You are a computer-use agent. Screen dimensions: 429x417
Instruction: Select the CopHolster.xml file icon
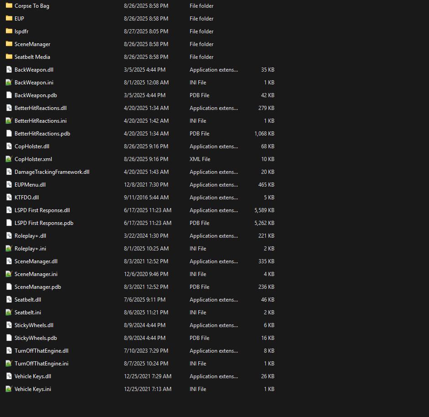[9, 159]
